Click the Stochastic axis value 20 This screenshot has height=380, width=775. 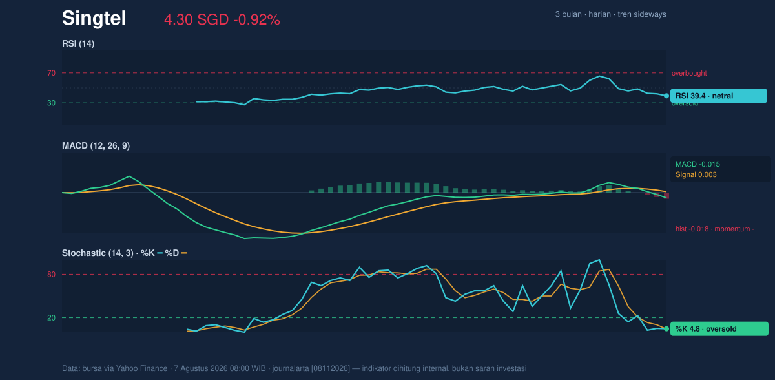(51, 317)
